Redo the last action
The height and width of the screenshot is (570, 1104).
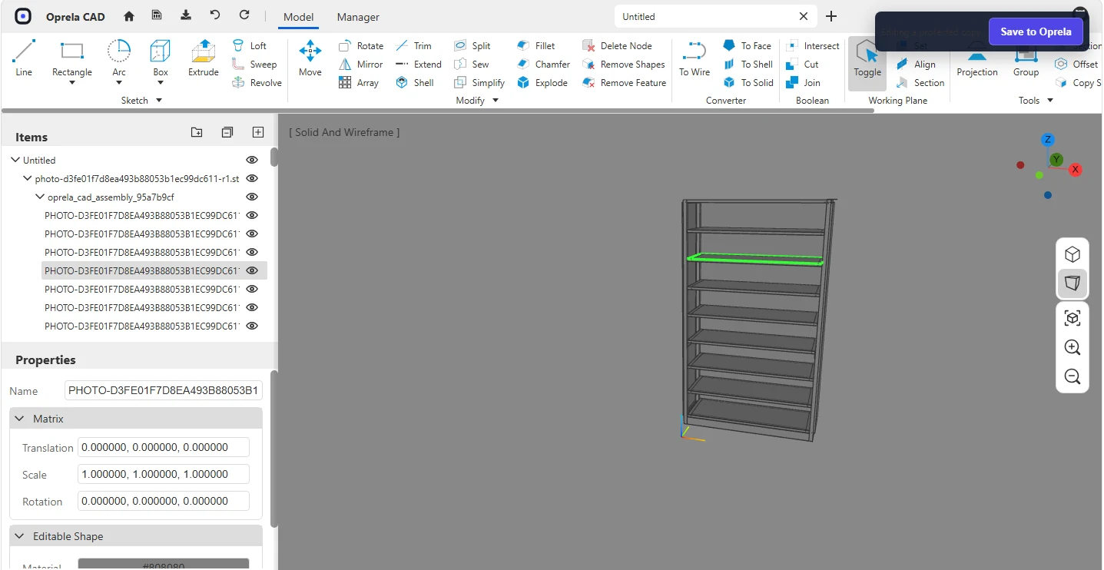(x=244, y=15)
